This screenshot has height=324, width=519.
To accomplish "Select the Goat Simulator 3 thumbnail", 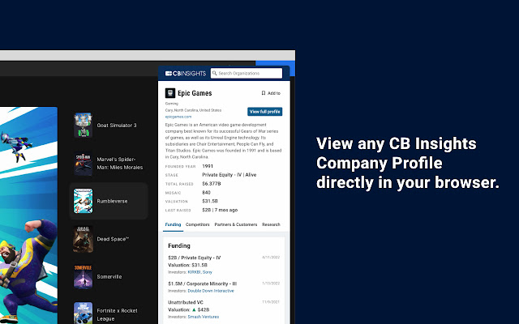I will tap(83, 125).
